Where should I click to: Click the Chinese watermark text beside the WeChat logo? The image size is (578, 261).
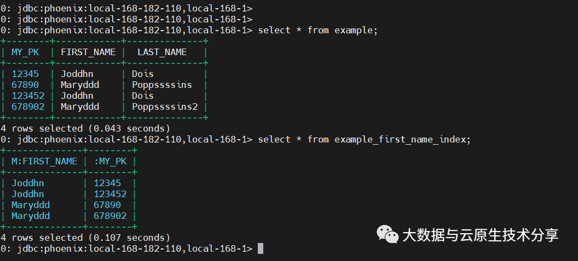[x=481, y=235]
